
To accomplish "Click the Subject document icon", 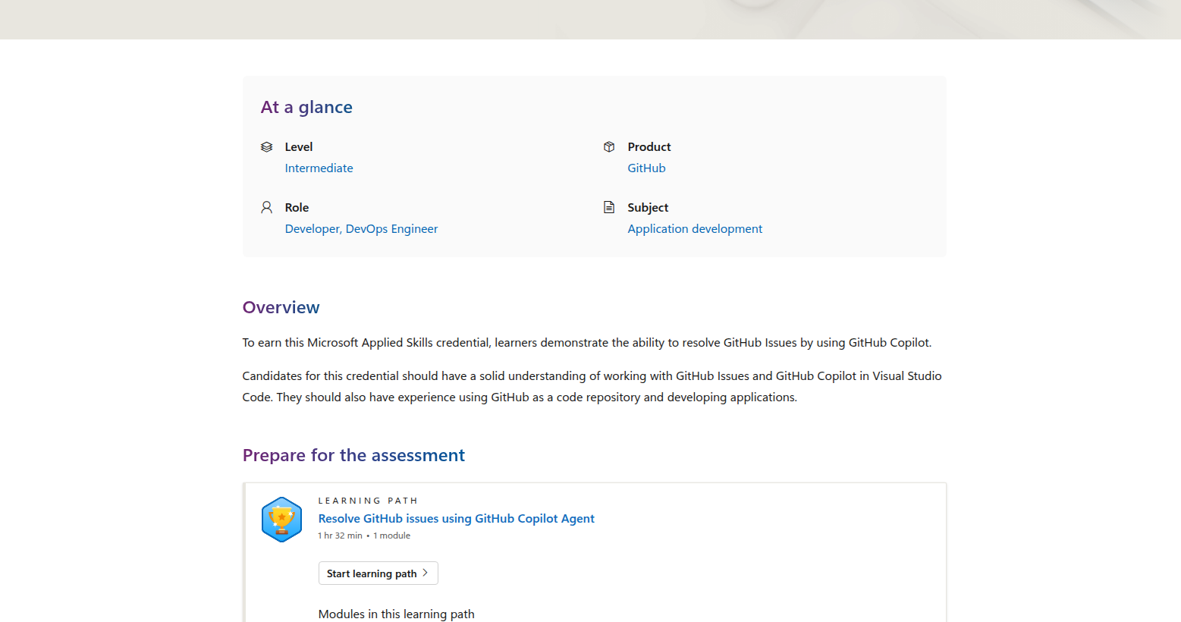I will click(x=609, y=207).
